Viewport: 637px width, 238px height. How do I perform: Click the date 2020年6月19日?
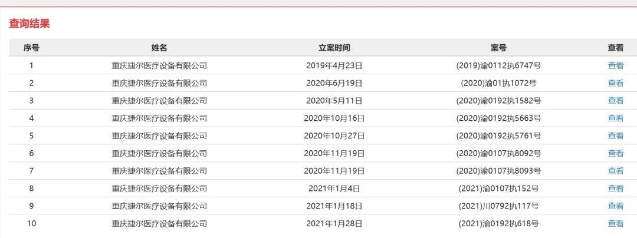pos(334,83)
